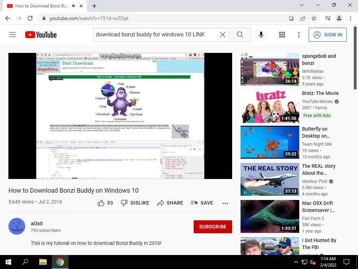358x269 pixels.
Task: Open I Got Hunted By The FBI title
Action: coord(319,244)
